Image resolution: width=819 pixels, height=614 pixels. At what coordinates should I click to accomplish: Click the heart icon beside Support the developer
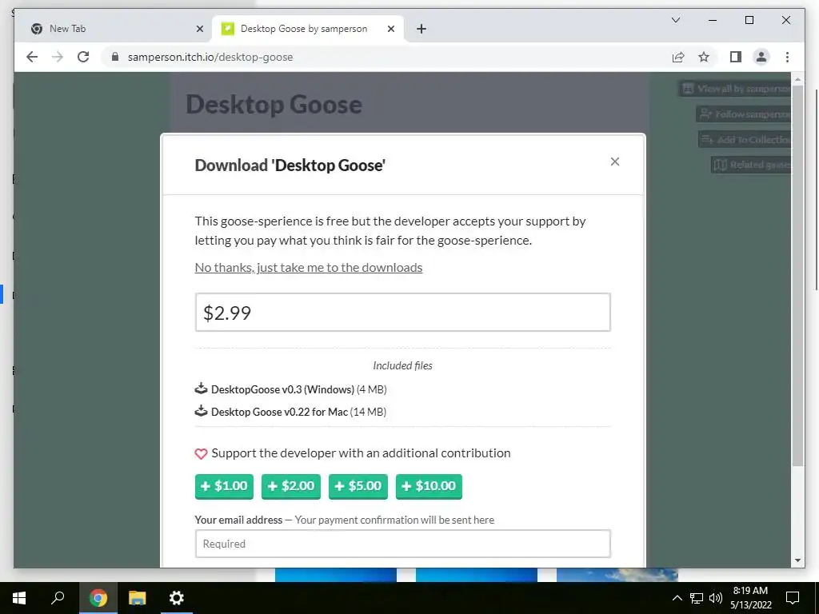(201, 454)
